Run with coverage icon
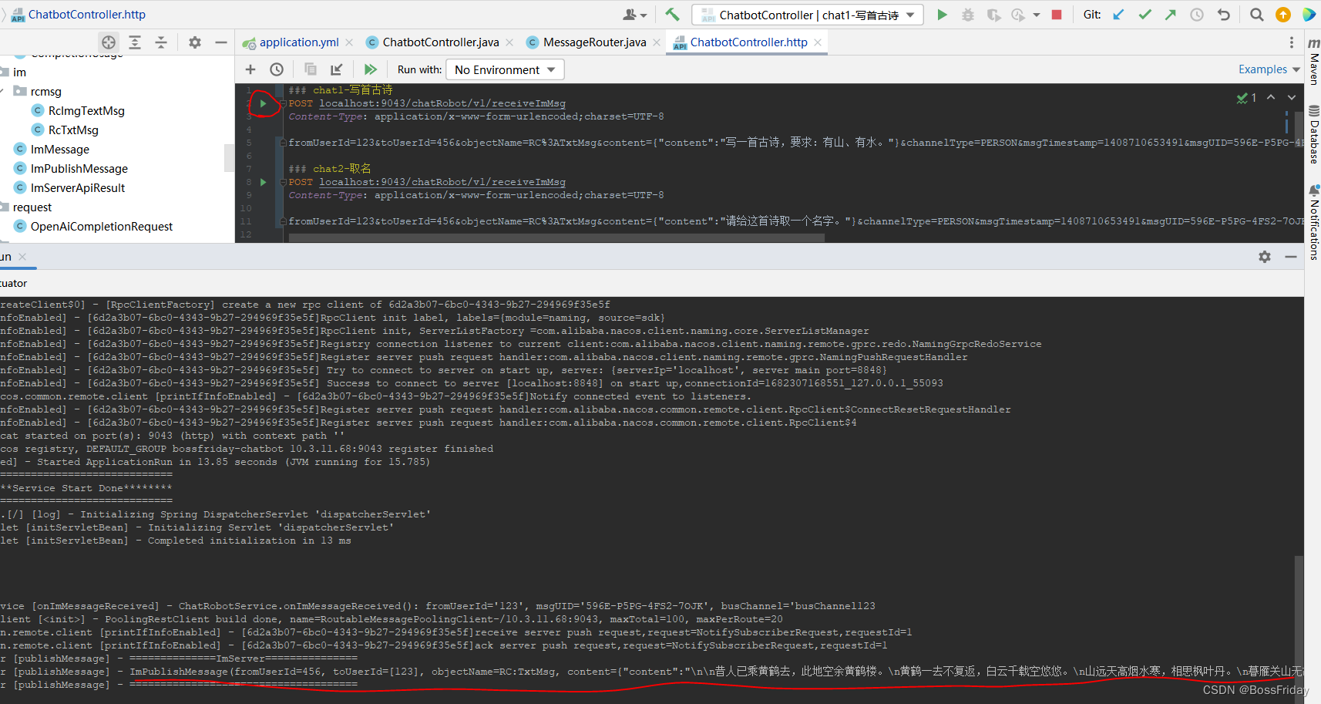 pos(994,15)
